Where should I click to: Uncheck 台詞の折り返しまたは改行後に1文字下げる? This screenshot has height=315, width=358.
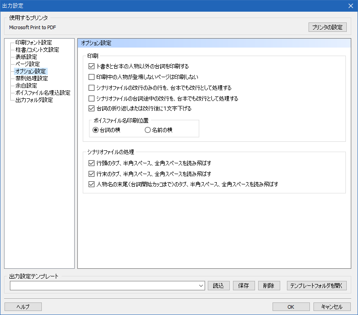(91, 109)
